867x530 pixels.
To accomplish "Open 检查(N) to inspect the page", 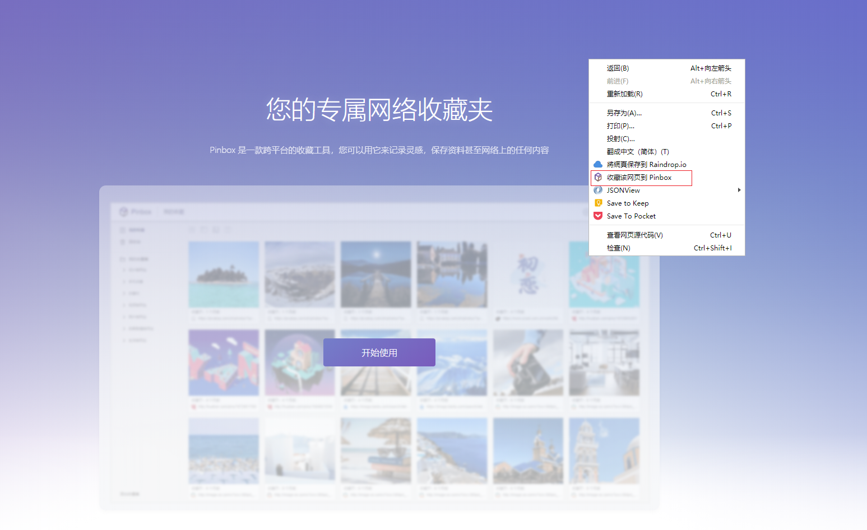I will (618, 248).
